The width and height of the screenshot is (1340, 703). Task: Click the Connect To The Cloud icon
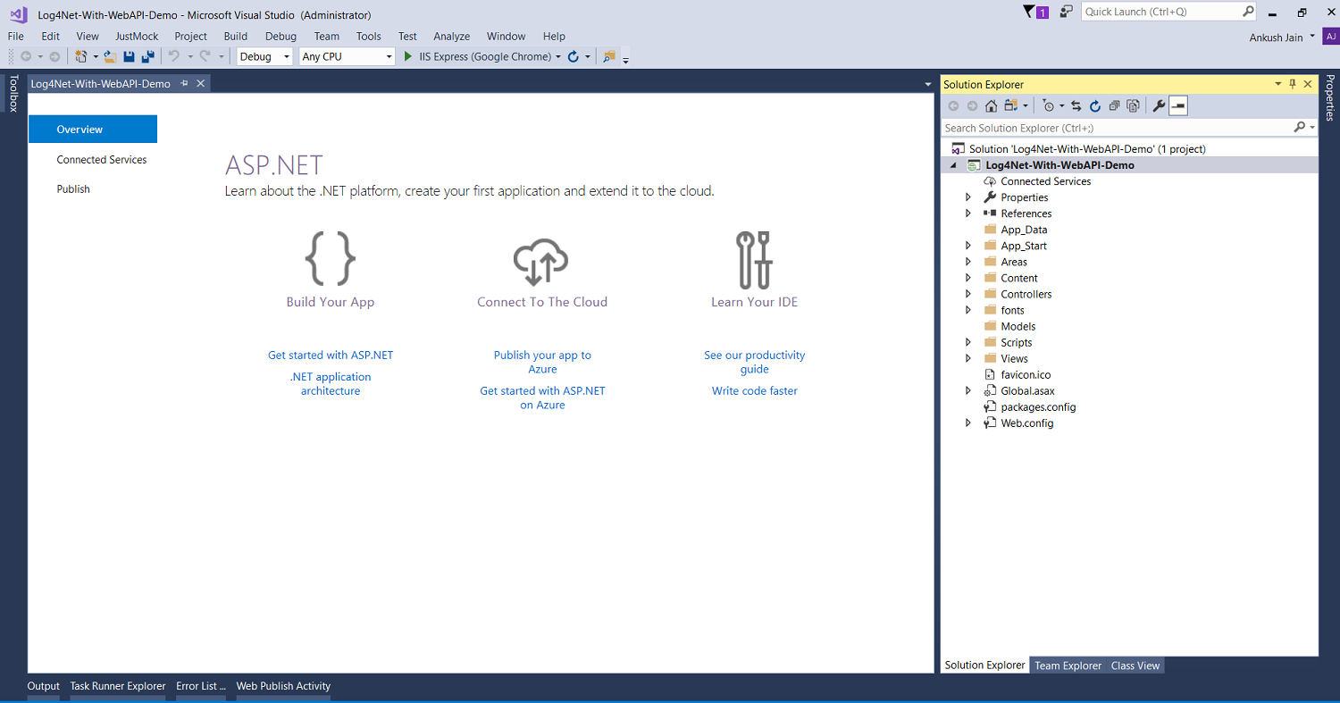(x=541, y=261)
